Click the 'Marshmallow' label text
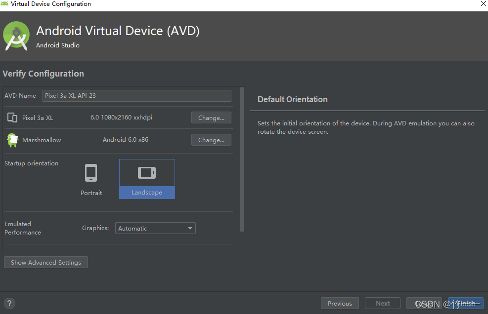Screen dimensions: 488x314 pos(42,140)
